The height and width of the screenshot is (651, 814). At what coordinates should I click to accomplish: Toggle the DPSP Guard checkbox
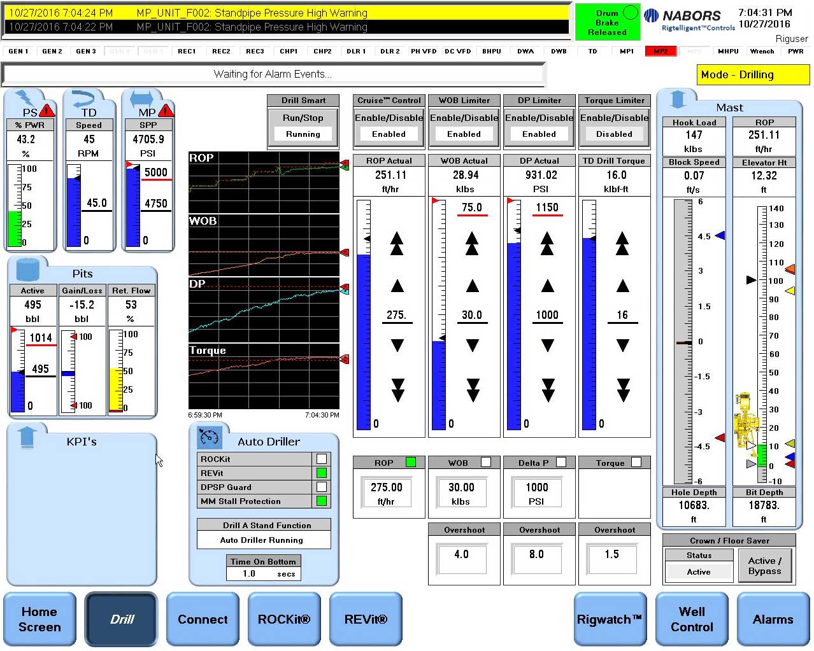tap(322, 487)
